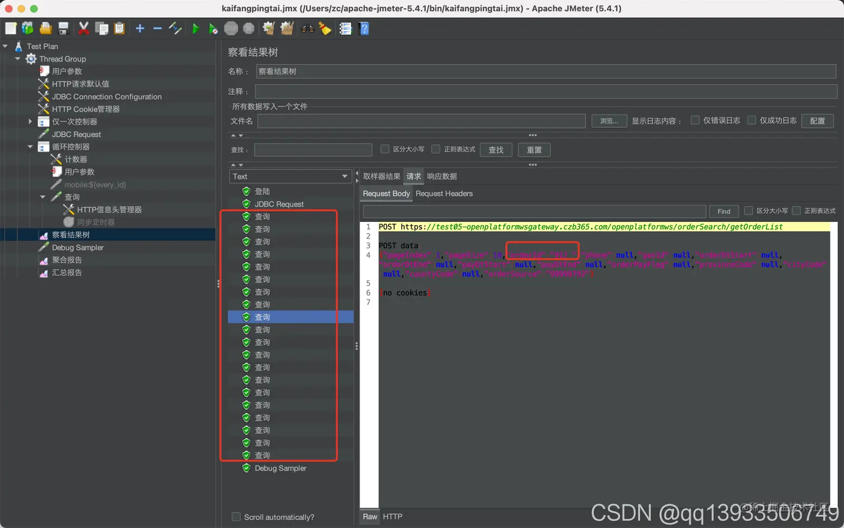Screen dimensions: 844x528
Task: Click the Paste clipboard icon
Action: tap(119, 28)
